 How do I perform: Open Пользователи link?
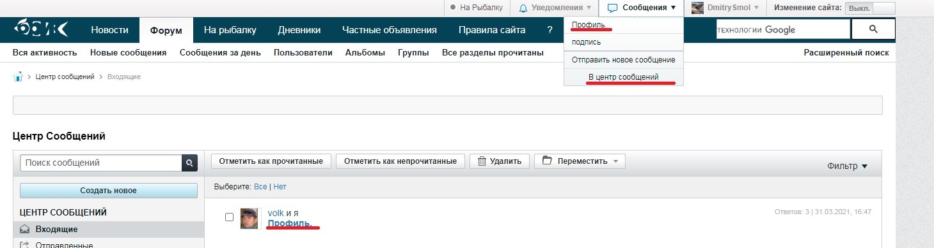[x=303, y=53]
